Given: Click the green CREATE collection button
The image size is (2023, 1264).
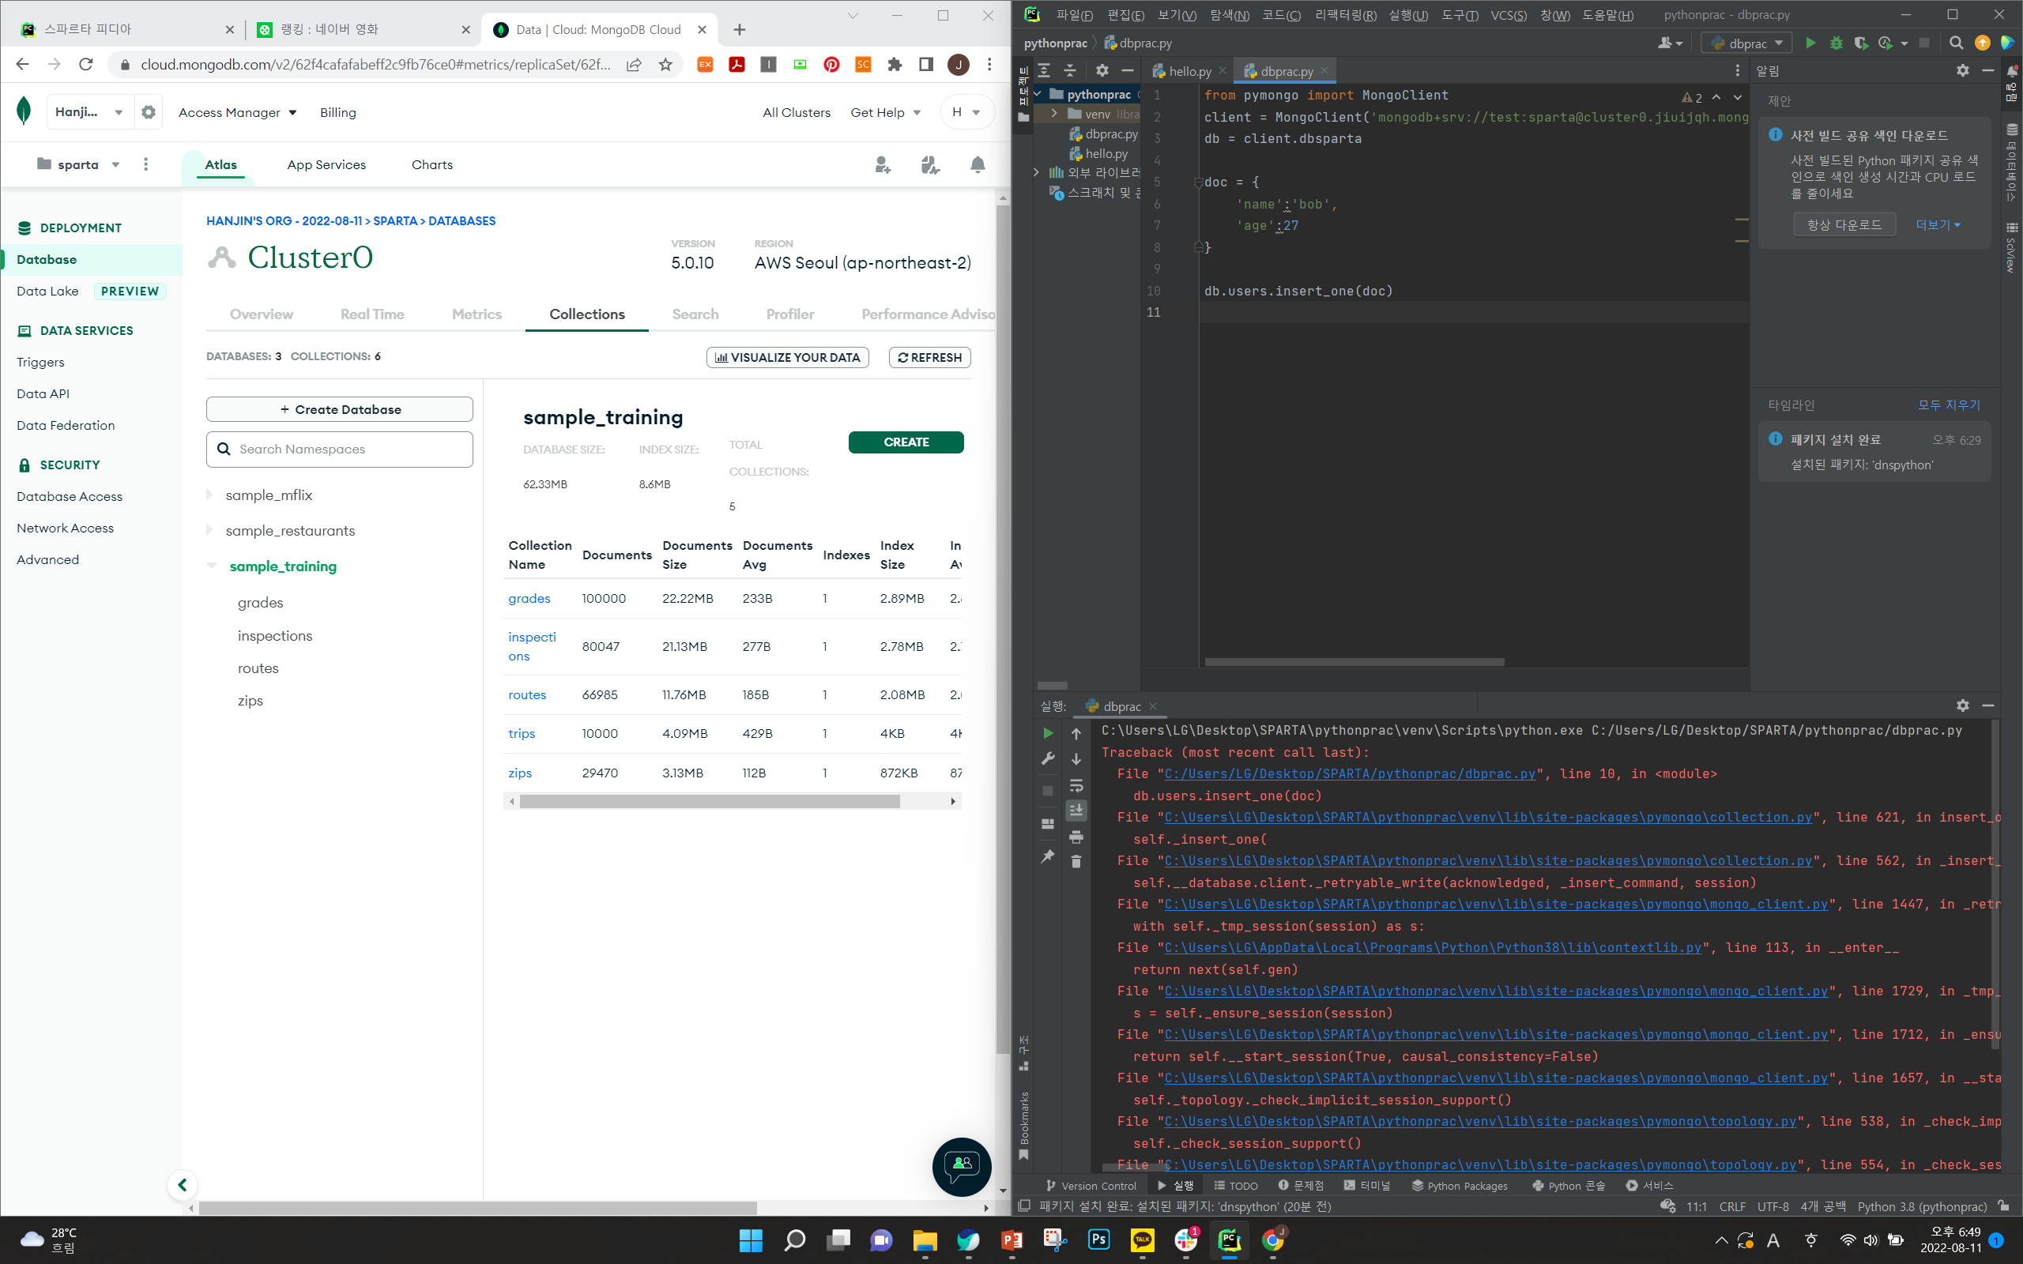Looking at the screenshot, I should pyautogui.click(x=906, y=442).
